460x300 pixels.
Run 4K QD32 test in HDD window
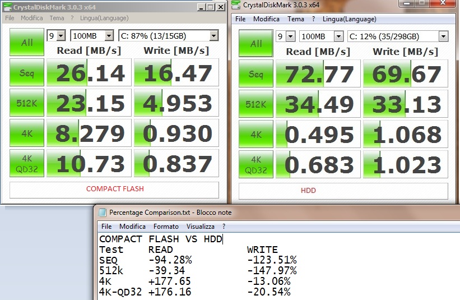coord(255,165)
